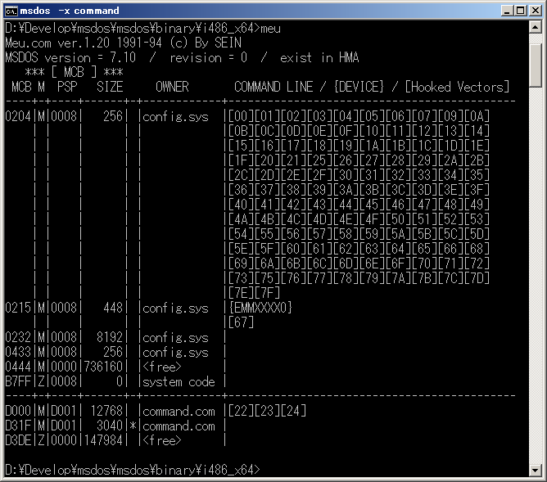Click the size value '448'
Screen dimensions: 547x482
(x=113, y=308)
